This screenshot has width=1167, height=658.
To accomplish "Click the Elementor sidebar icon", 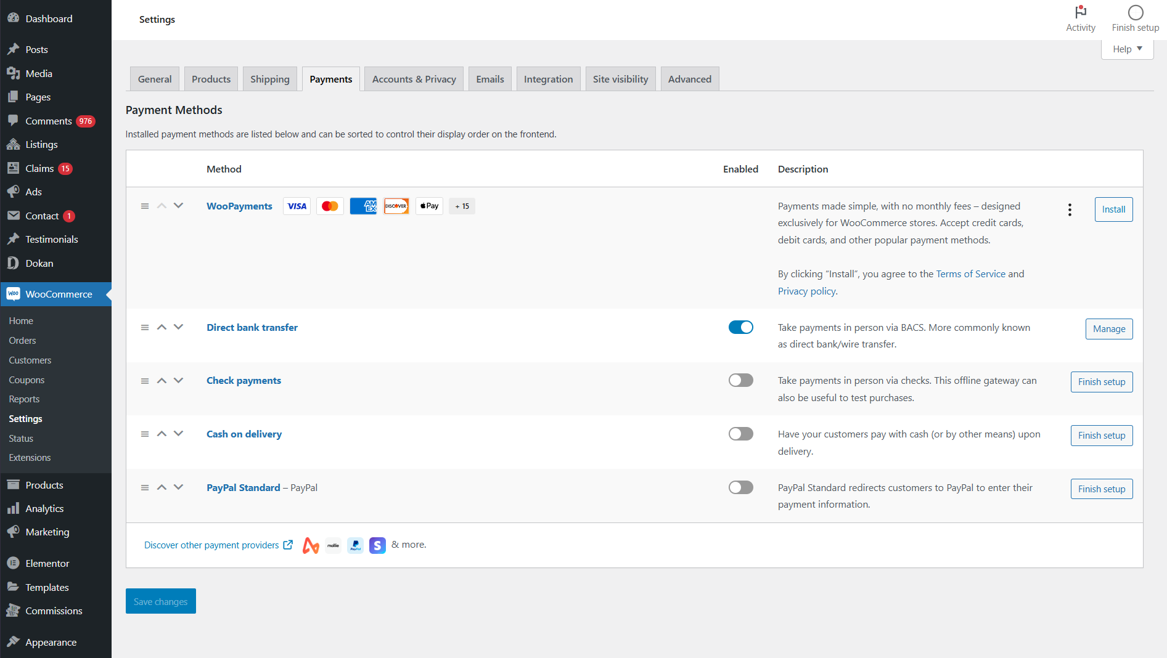I will coord(13,563).
